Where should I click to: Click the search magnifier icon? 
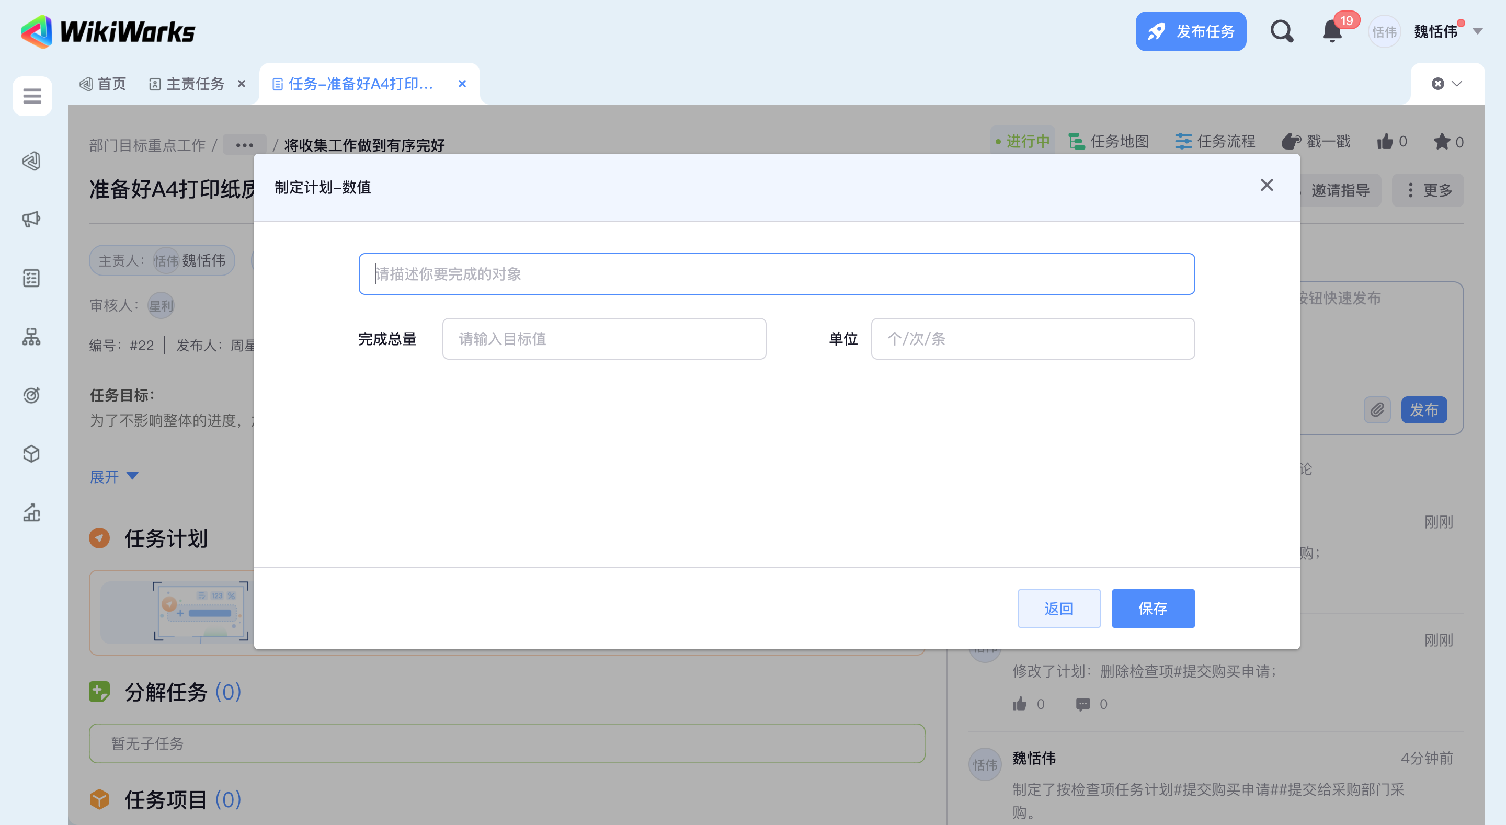tap(1282, 31)
